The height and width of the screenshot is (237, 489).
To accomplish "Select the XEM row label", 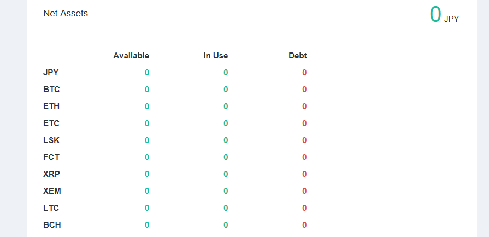I will point(52,191).
